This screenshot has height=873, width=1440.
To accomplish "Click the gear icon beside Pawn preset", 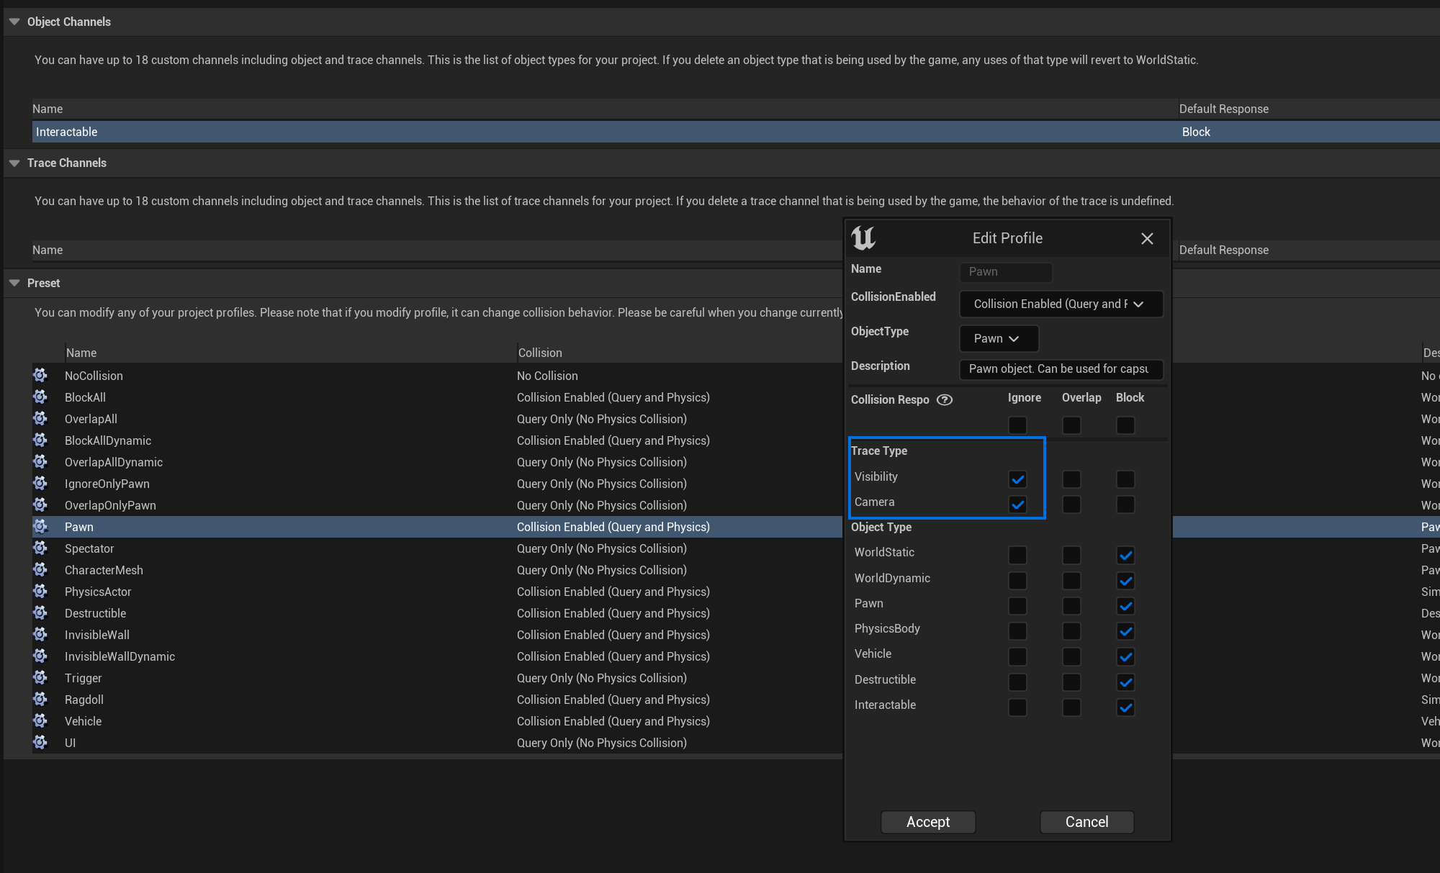I will [x=40, y=526].
